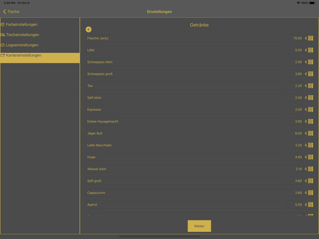Edit the Lillet price 5.50

pos(294,50)
